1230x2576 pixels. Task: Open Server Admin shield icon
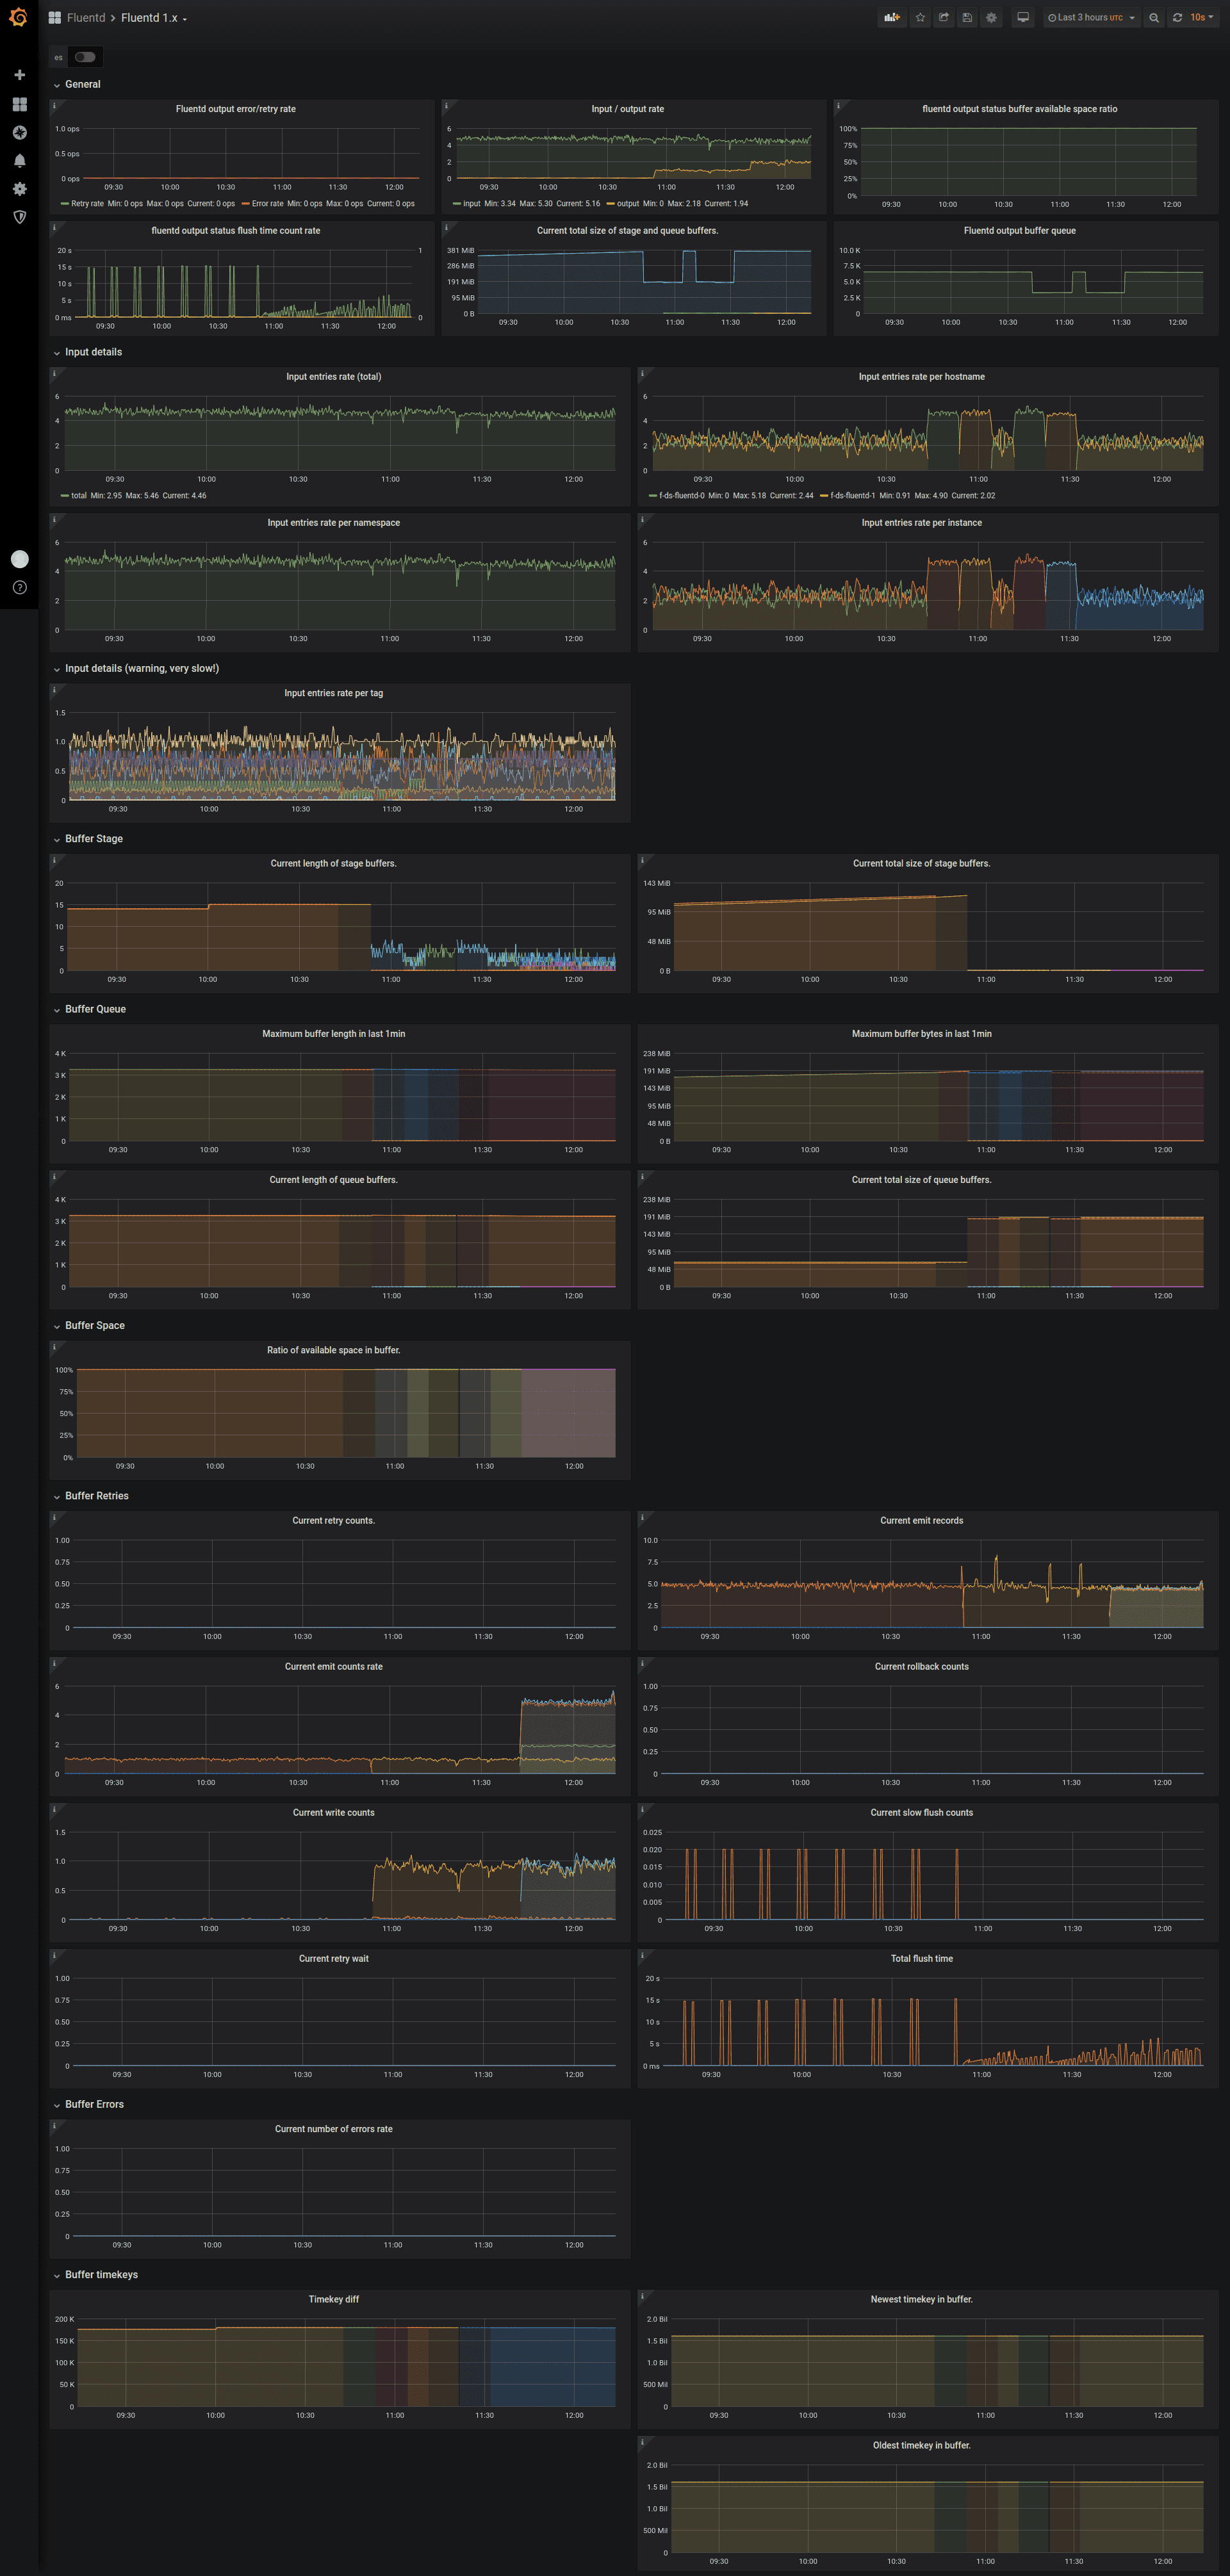(19, 216)
